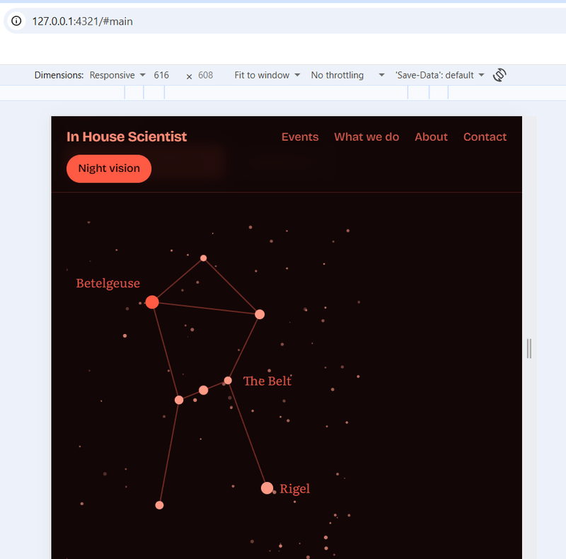Go to the Events nav link

(x=300, y=137)
